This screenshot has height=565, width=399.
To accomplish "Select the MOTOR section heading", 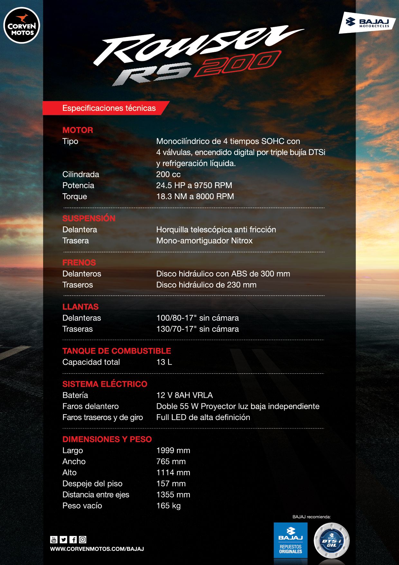I will 78,130.
